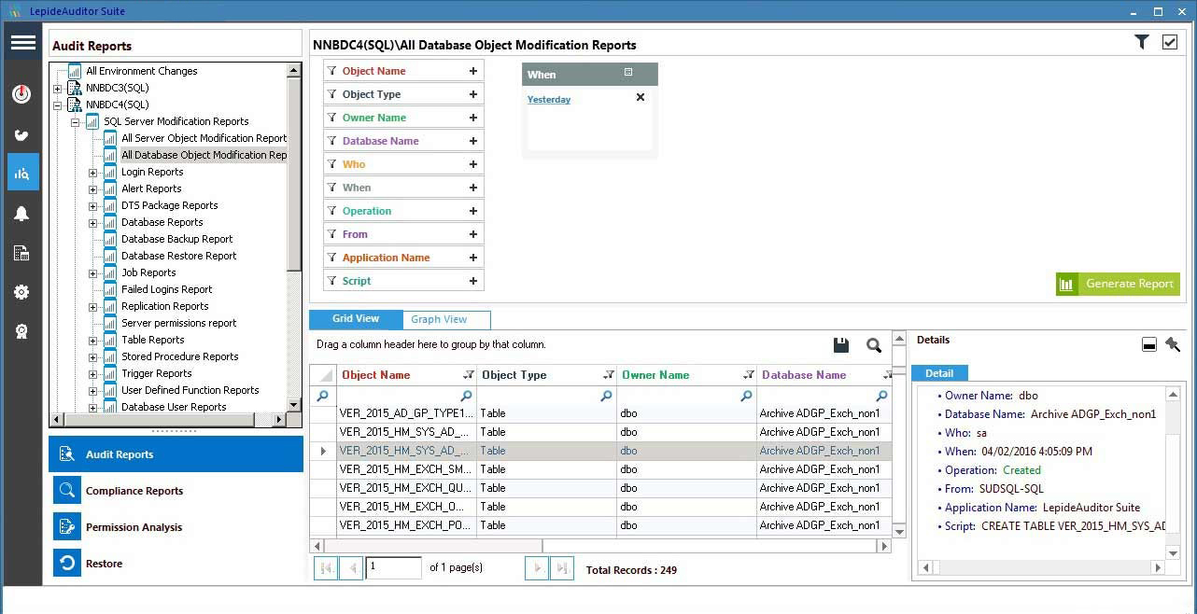
Task: Click the search magnifier above the grid
Action: 874,345
